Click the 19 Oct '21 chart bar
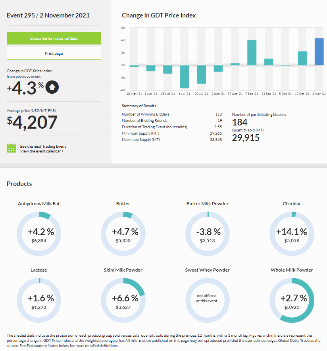 pyautogui.click(x=302, y=58)
